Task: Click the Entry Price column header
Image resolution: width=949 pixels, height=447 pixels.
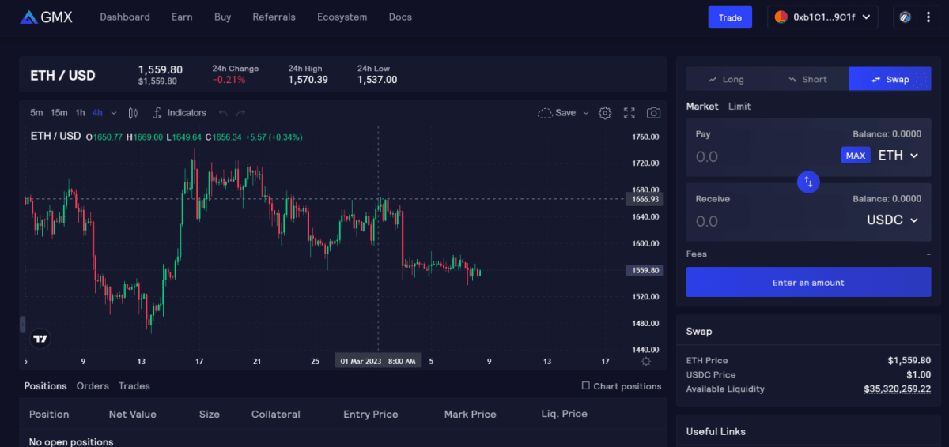Action: tap(371, 414)
